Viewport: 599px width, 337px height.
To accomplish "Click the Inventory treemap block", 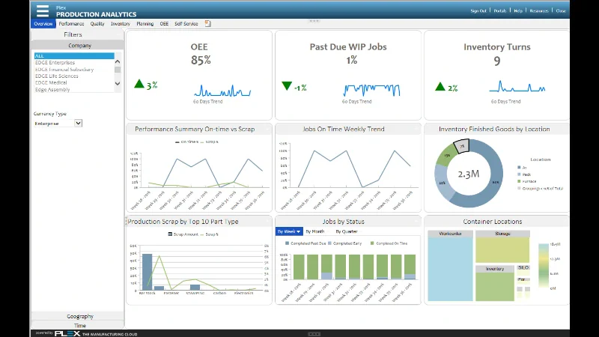I will tap(495, 283).
